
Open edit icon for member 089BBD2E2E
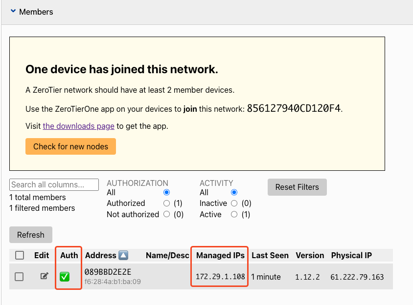point(44,276)
